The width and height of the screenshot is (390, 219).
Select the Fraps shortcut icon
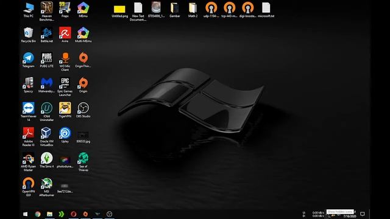pyautogui.click(x=65, y=10)
